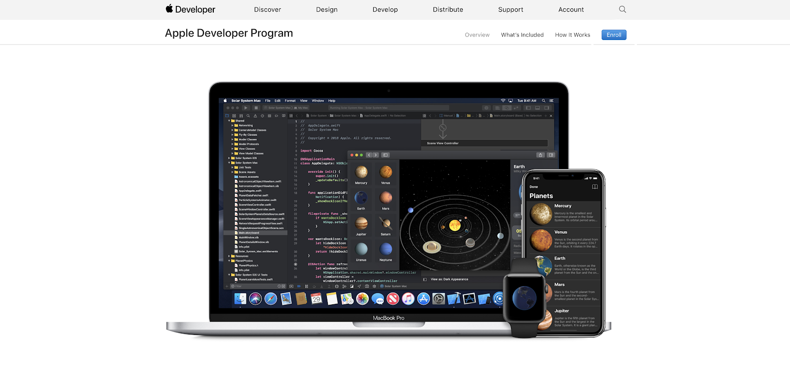Expand the Networking folder

[x=233, y=125]
